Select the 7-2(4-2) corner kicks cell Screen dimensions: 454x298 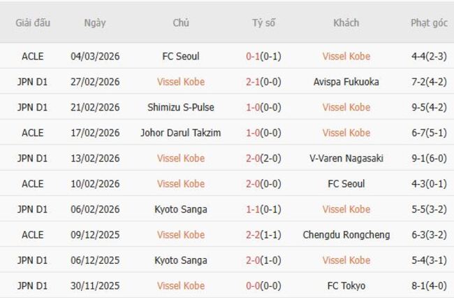click(x=429, y=82)
